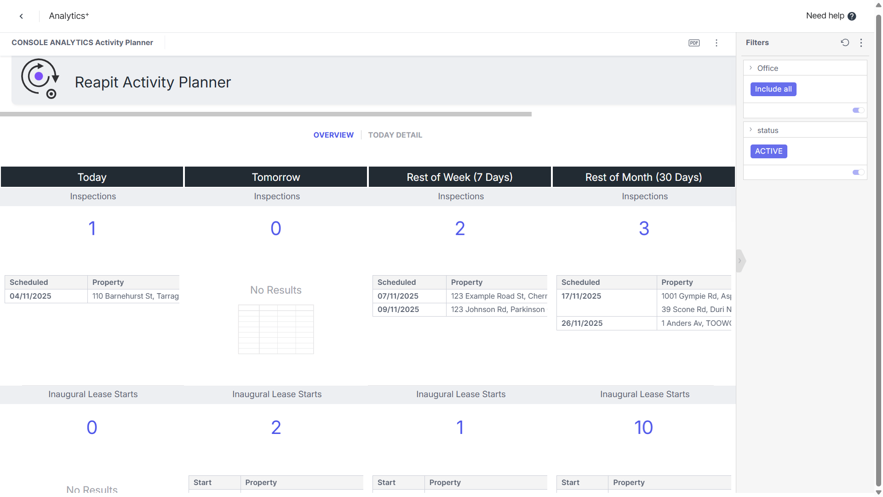
Task: Collapse the Filters panel with side arrow
Action: tap(740, 261)
